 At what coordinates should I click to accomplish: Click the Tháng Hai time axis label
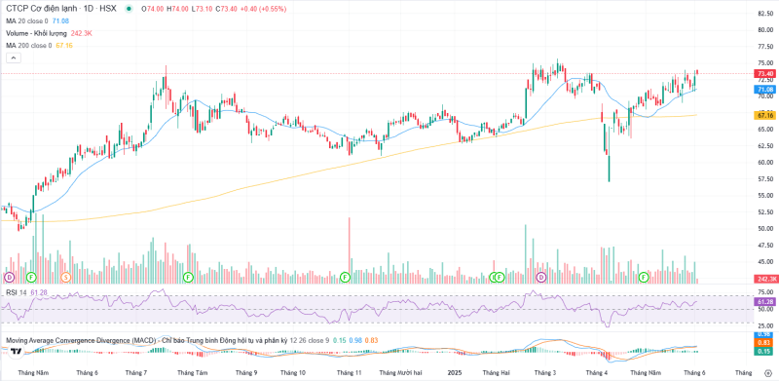(497, 372)
